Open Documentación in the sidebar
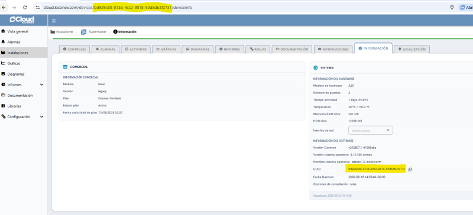 (x=24, y=95)
